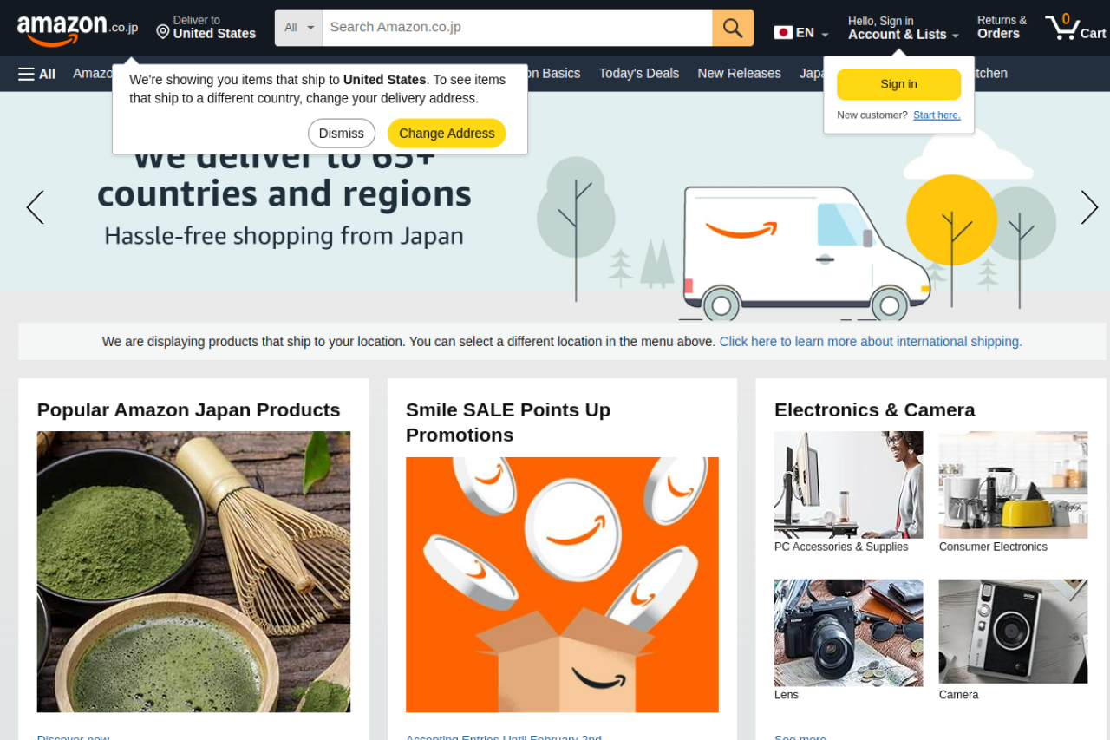Open the All hamburger menu
Screen dimensions: 1110x740
36,74
